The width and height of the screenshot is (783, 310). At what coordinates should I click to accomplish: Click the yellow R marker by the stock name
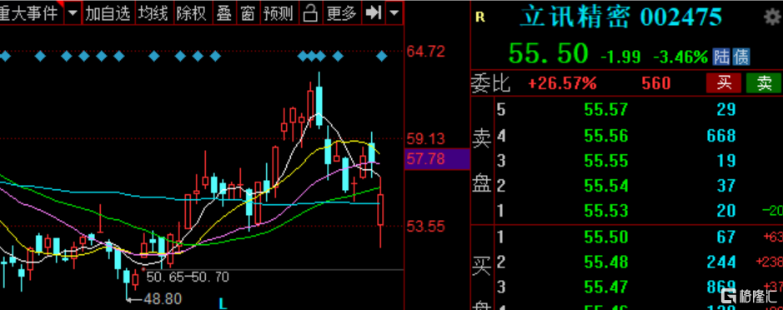[479, 17]
